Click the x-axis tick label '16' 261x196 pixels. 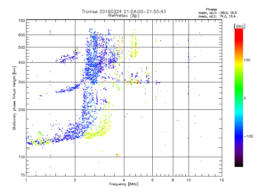(x=222, y=180)
